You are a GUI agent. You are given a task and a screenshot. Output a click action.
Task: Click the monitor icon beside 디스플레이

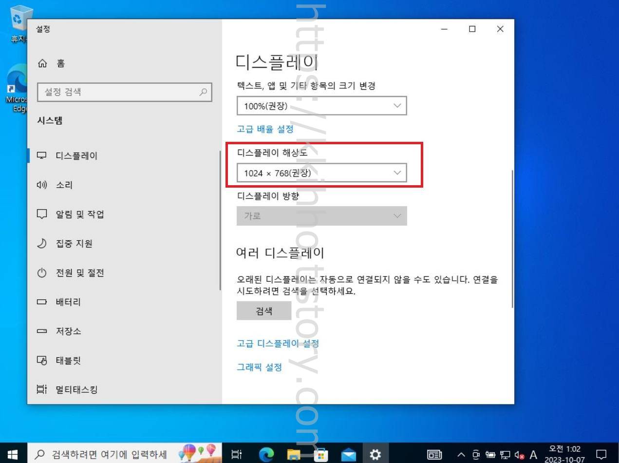pyautogui.click(x=42, y=156)
